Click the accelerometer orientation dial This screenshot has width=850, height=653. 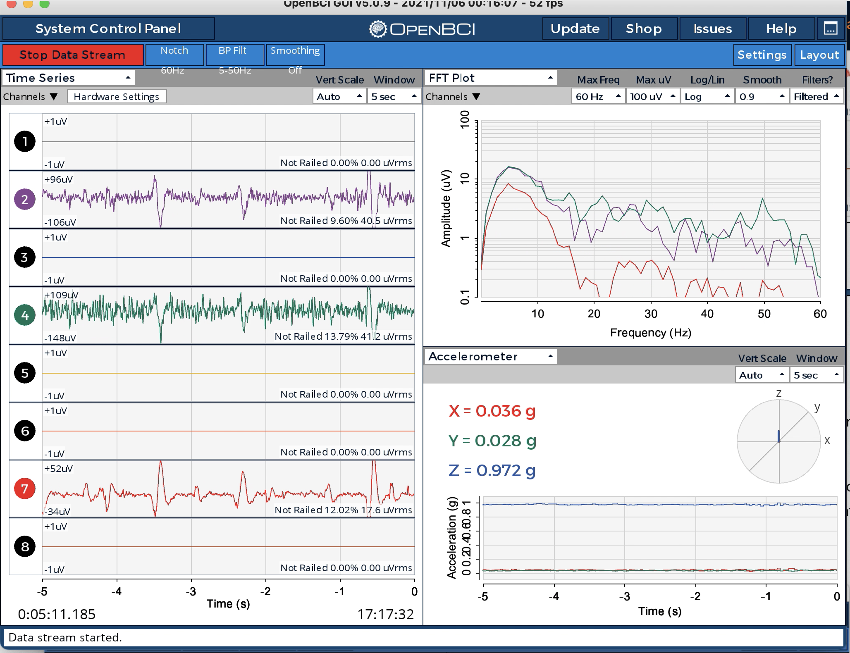[x=779, y=441]
